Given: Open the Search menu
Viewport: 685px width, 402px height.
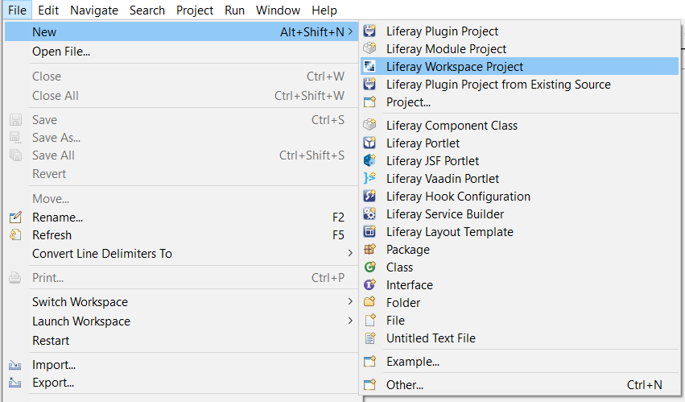Looking at the screenshot, I should [146, 10].
